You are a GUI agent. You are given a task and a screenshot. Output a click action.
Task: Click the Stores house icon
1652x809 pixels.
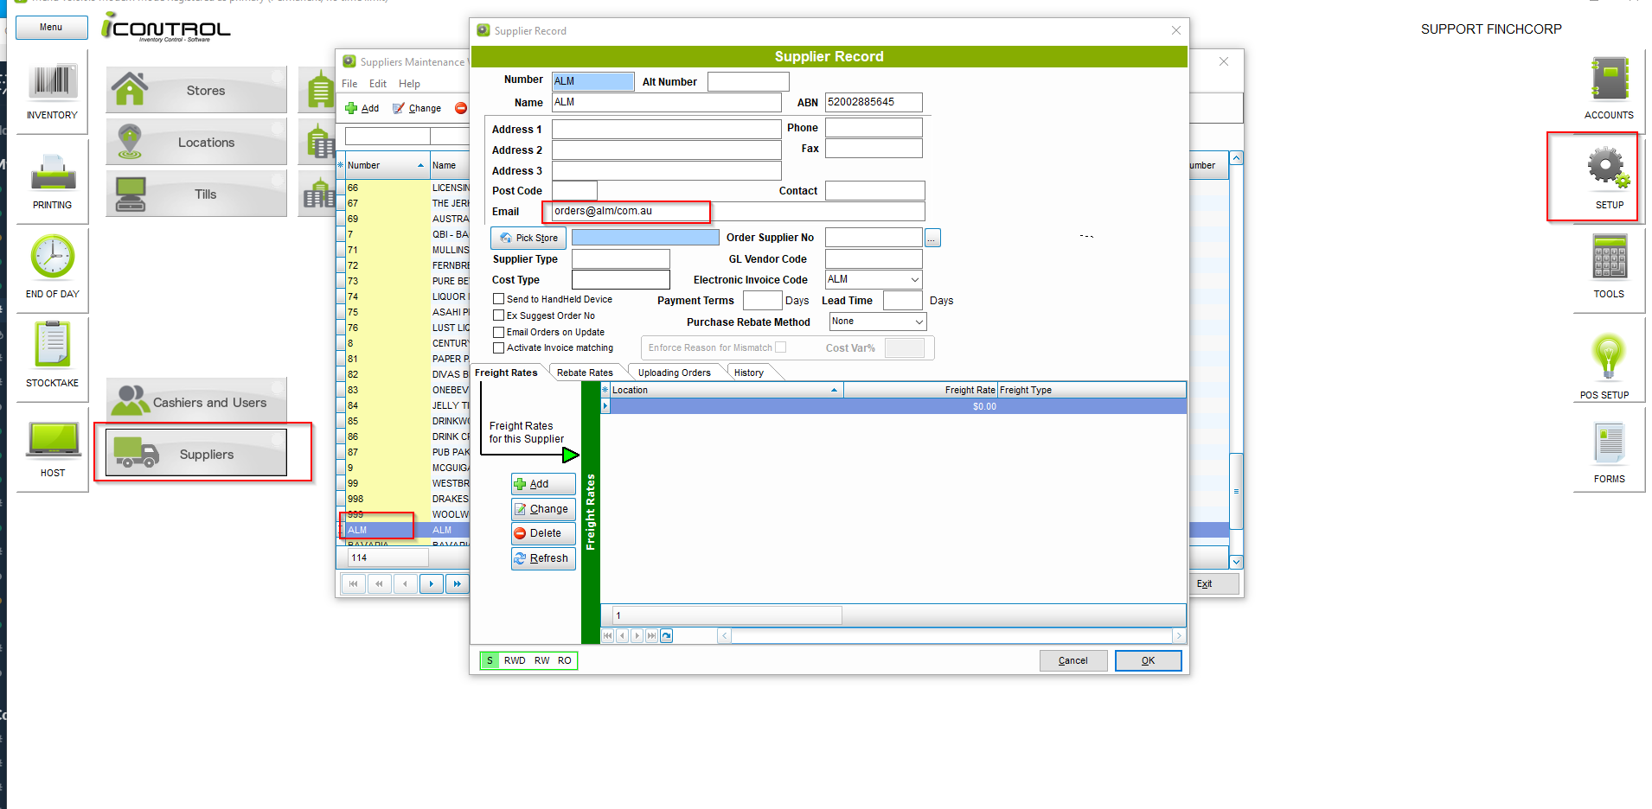[x=130, y=89]
